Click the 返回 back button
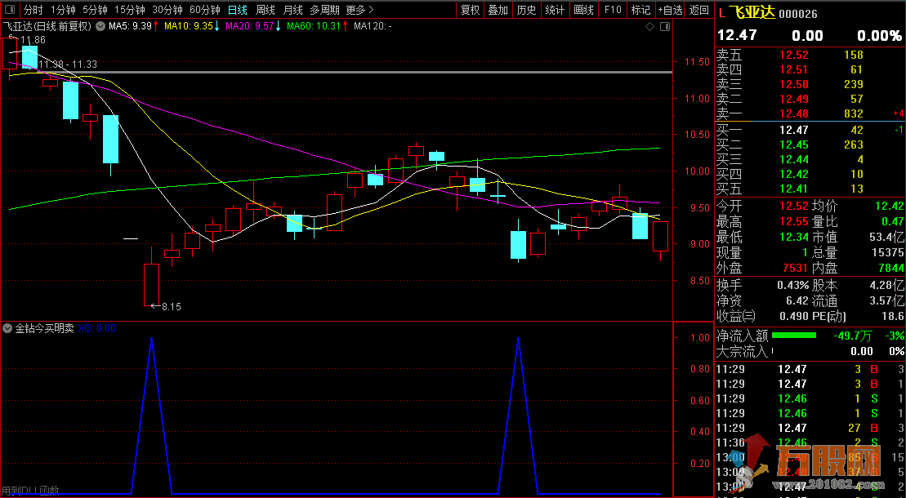The image size is (906, 498). [x=699, y=10]
